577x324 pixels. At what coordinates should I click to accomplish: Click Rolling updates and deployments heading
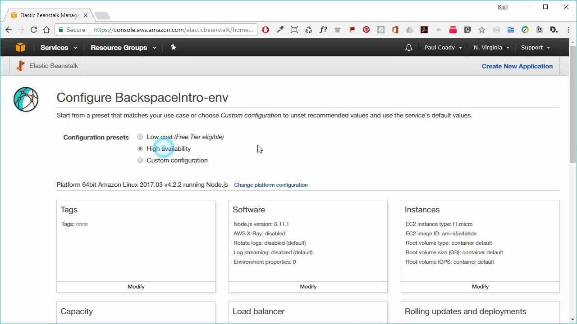[466, 311]
